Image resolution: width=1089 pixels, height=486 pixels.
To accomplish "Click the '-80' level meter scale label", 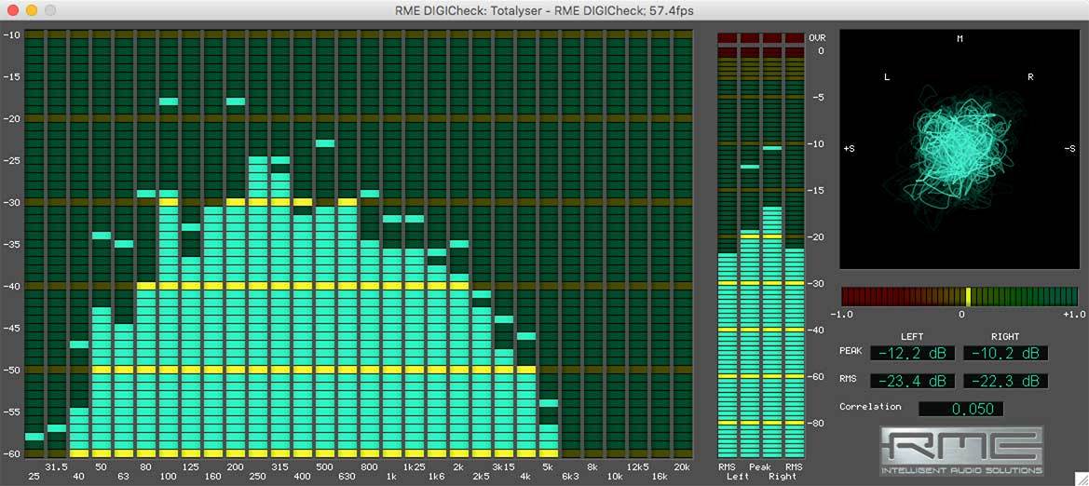I will [x=816, y=423].
